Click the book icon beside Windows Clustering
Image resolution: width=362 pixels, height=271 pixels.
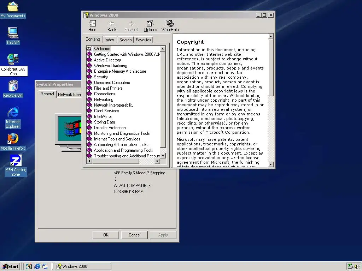89,66
